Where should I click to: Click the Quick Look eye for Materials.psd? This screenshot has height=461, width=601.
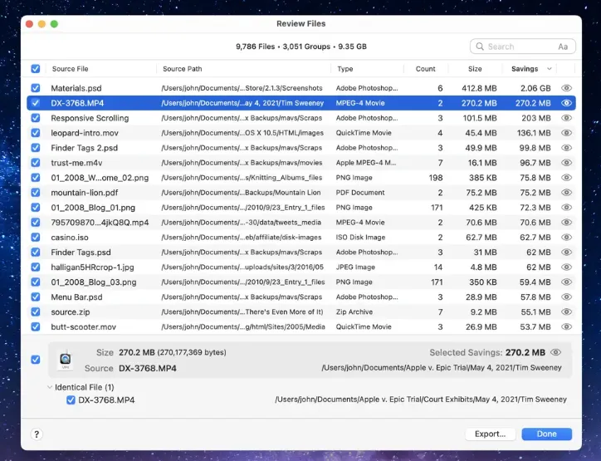coord(566,88)
